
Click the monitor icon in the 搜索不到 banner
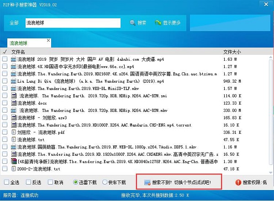pos(147,182)
